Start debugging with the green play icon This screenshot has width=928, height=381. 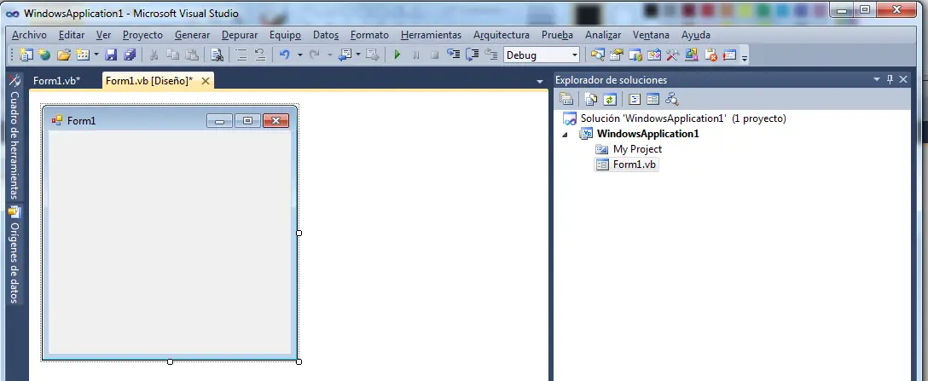click(397, 55)
